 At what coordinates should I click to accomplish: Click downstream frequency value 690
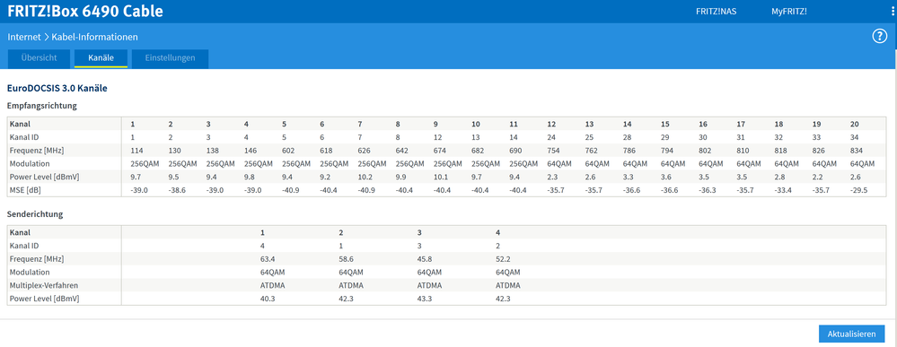514,151
